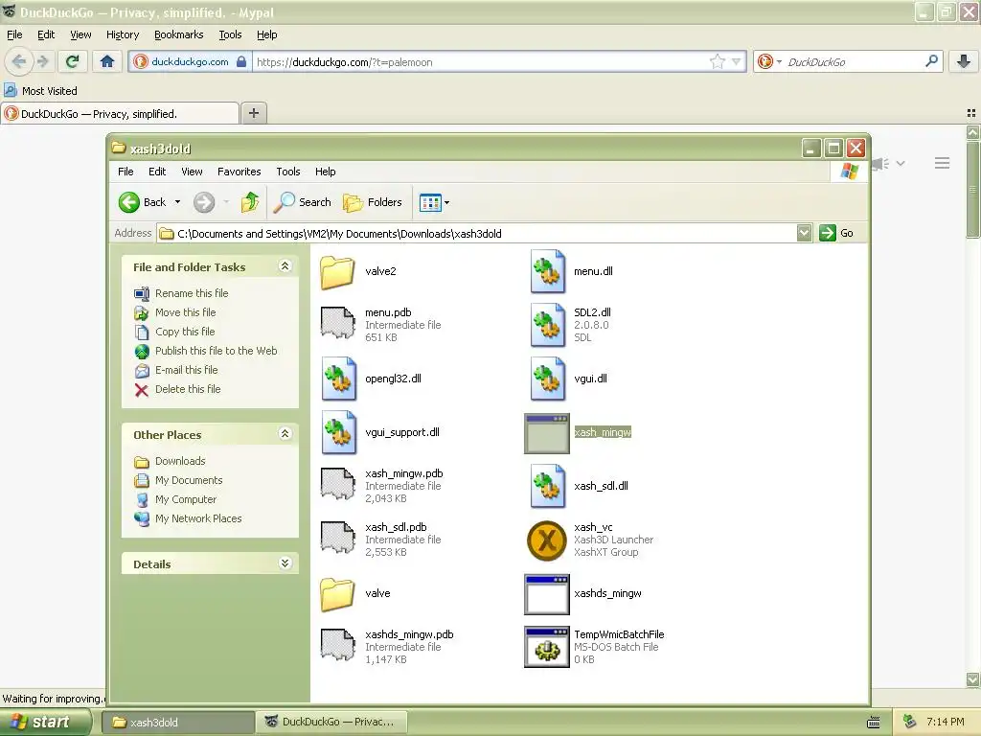Go up one folder level in Explorer
981x736 pixels.
pos(250,202)
